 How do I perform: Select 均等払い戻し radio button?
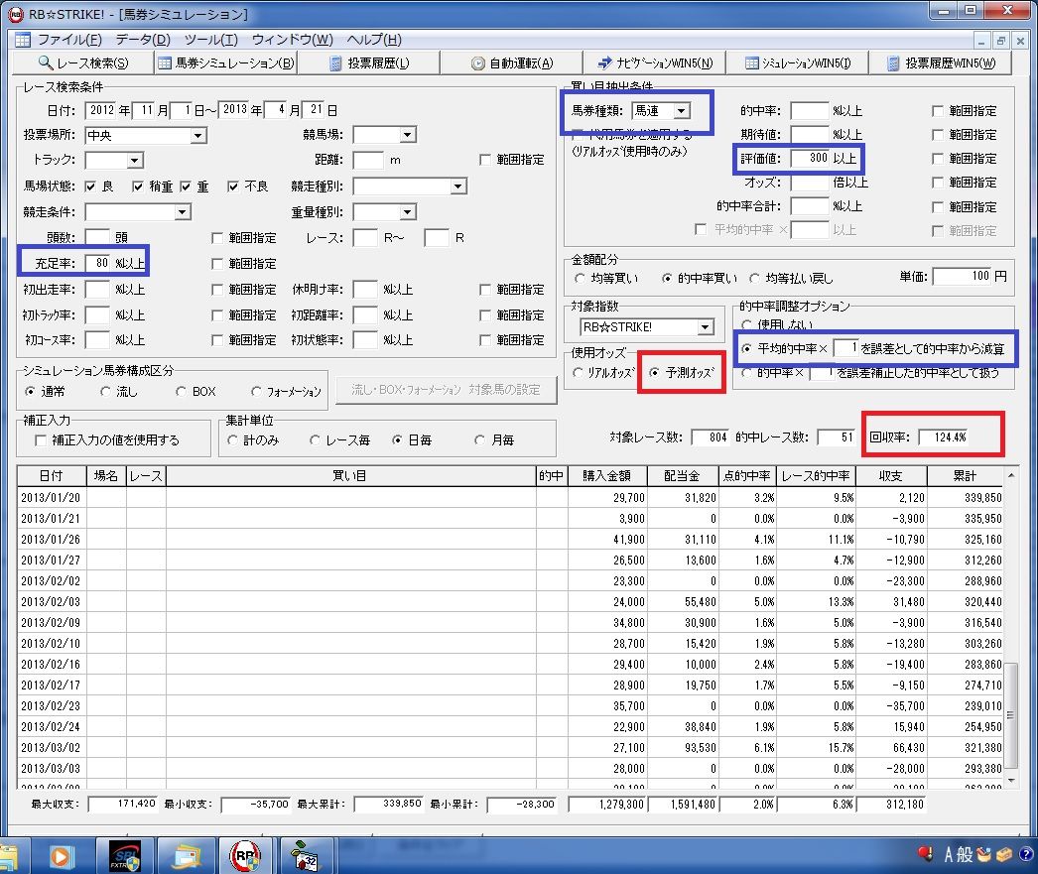tap(754, 279)
